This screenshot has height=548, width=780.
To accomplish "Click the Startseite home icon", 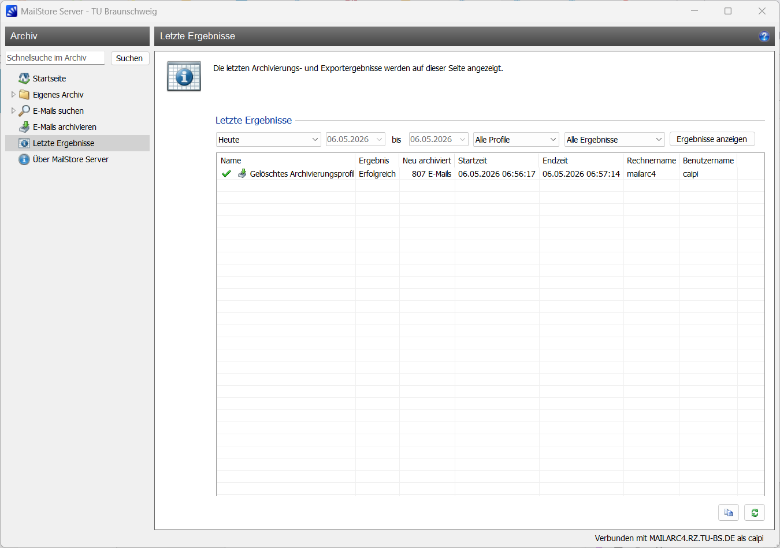I will tap(24, 79).
